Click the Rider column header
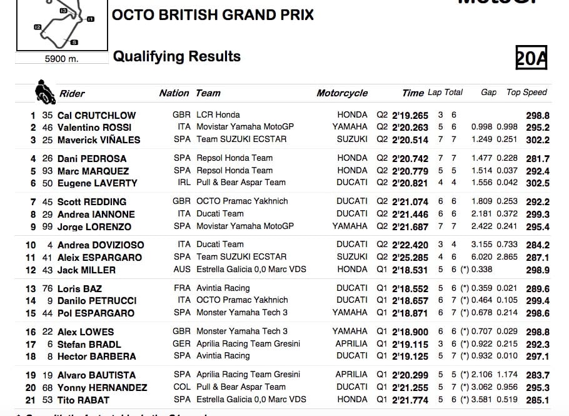This screenshot has height=416, width=569. [73, 94]
